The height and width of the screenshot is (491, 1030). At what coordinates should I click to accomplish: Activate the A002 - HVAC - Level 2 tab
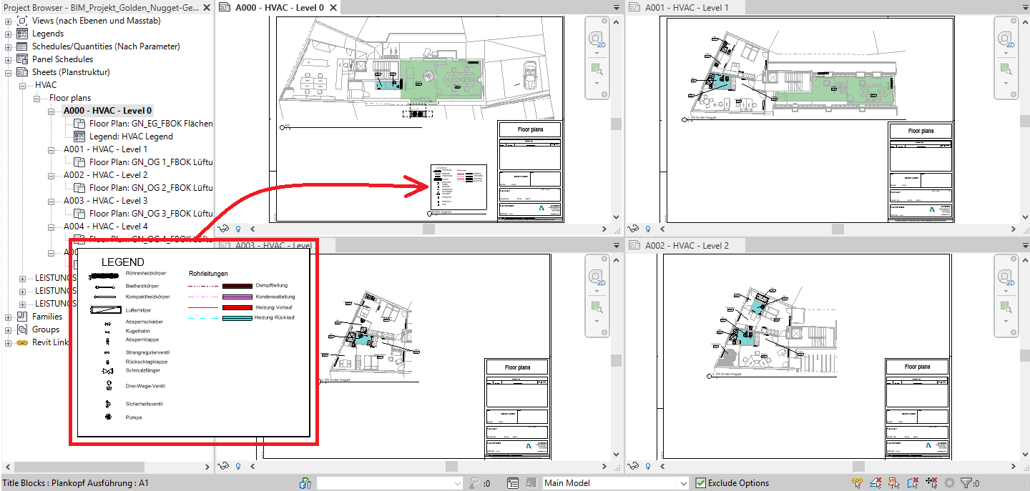(687, 245)
